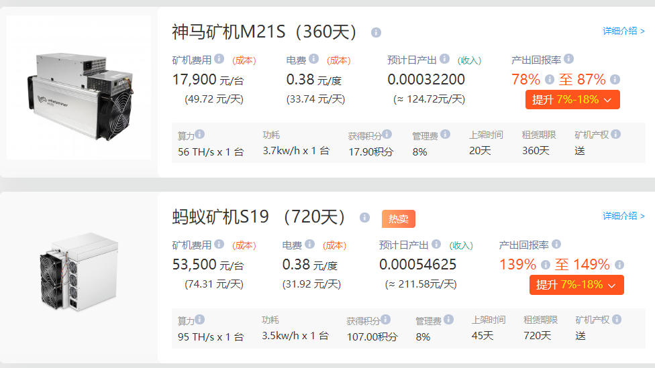Click title 蚂蚁矿机S19 (720天)

pos(258,217)
